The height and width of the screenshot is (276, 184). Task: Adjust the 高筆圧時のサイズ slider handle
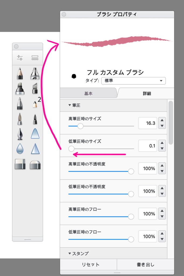(x=80, y=126)
